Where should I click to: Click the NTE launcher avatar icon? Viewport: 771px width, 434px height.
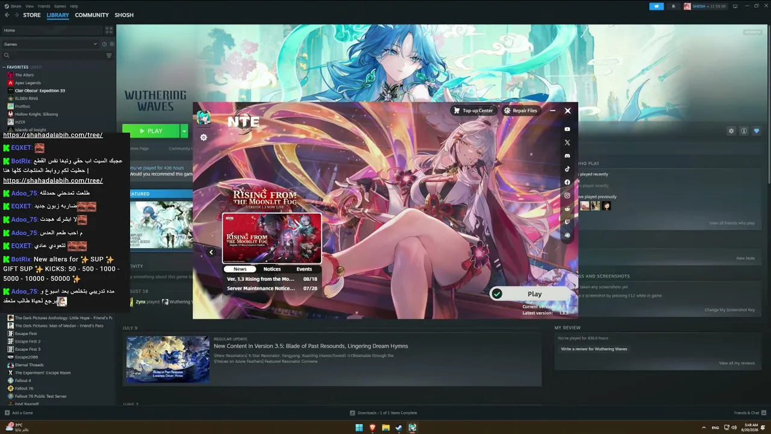tap(204, 118)
